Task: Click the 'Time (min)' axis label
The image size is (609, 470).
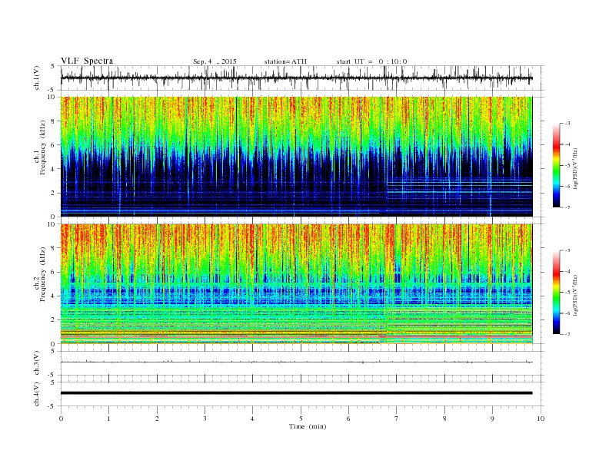Action: point(308,426)
